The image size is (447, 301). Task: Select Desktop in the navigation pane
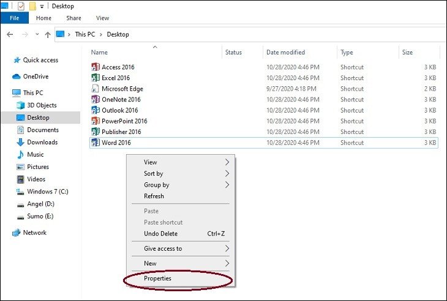(x=41, y=117)
